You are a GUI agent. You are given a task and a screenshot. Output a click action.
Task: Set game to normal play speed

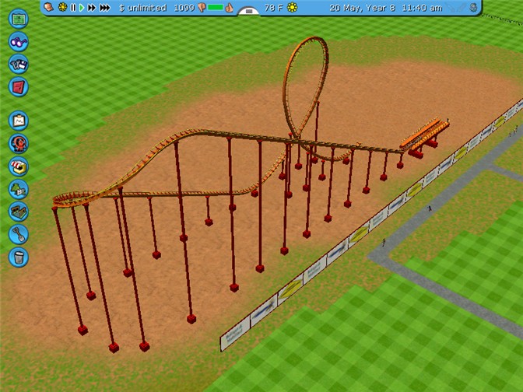tap(82, 7)
